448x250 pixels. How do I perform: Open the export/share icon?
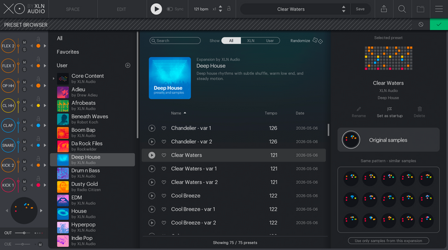(384, 9)
